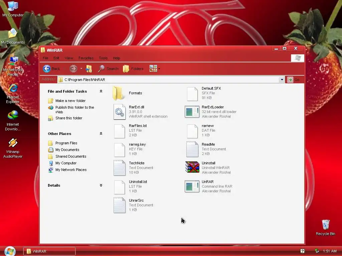Image resolution: width=342 pixels, height=256 pixels.
Task: Open the Formats folder icon
Action: pos(118,93)
